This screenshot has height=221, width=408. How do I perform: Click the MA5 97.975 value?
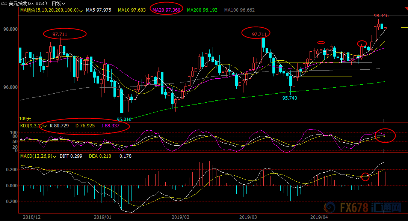point(98,10)
